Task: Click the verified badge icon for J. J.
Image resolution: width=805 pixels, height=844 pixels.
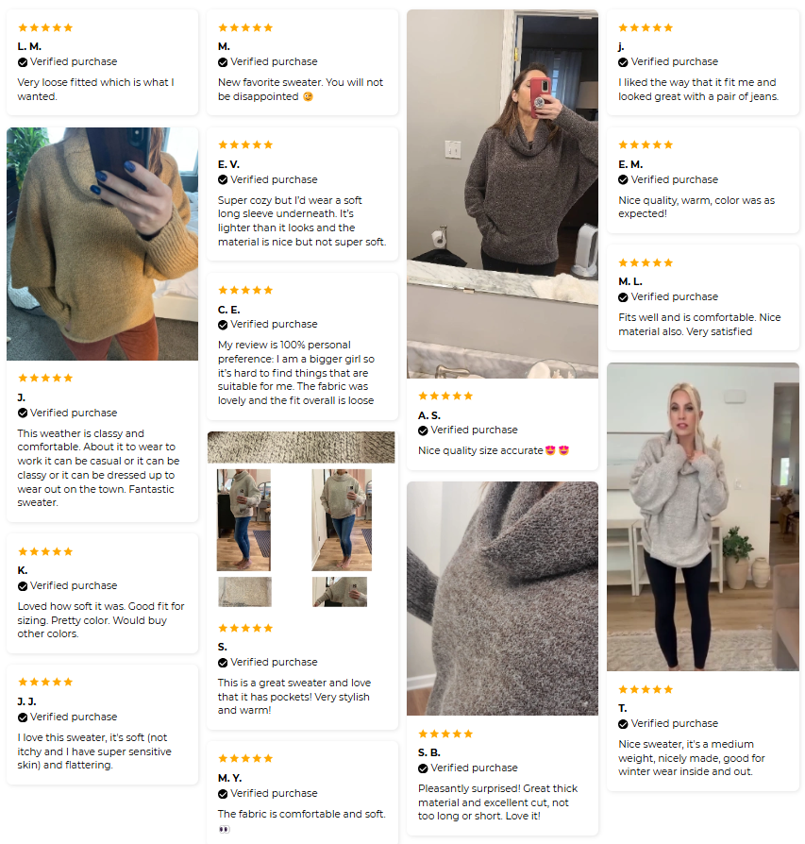Action: [x=23, y=717]
